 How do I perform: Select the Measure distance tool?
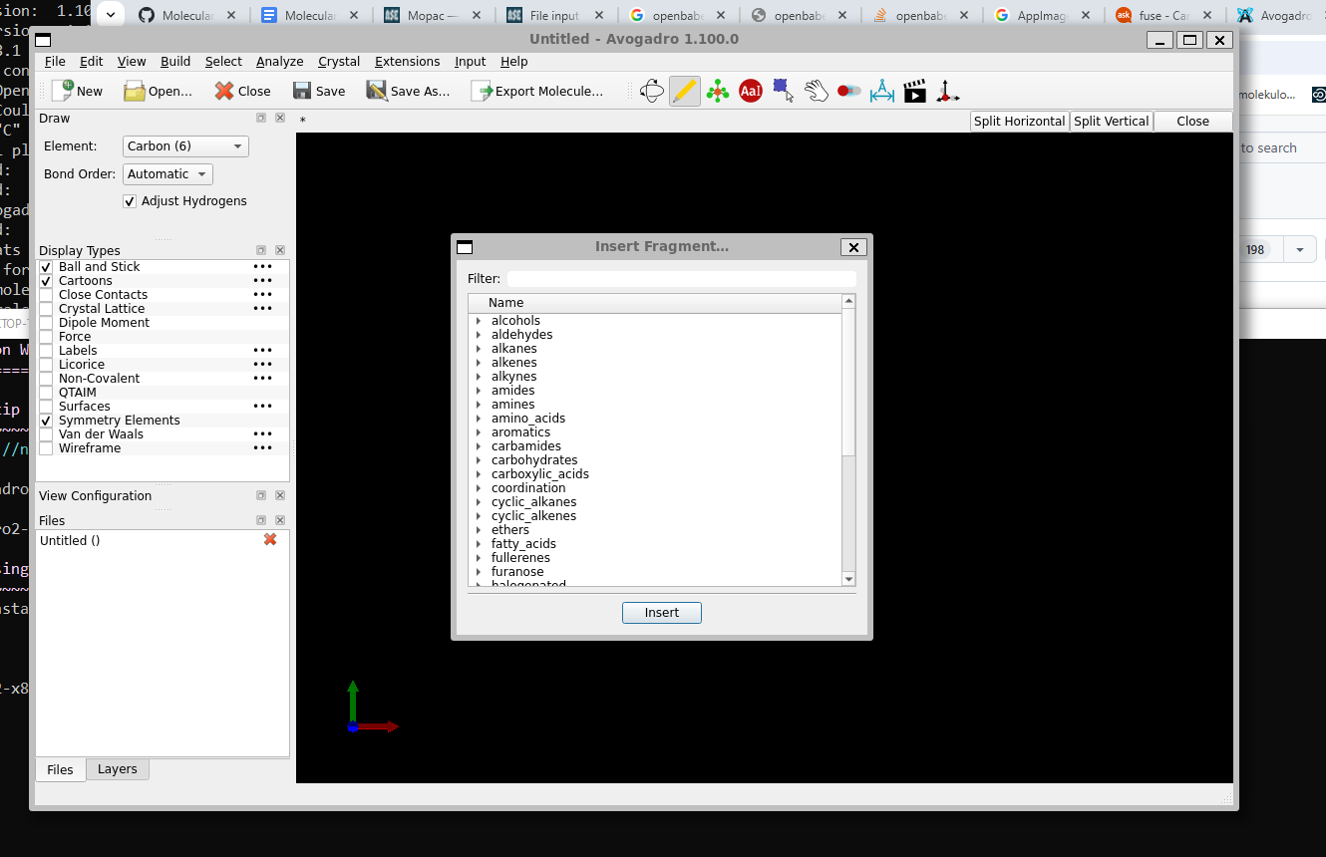coord(882,91)
